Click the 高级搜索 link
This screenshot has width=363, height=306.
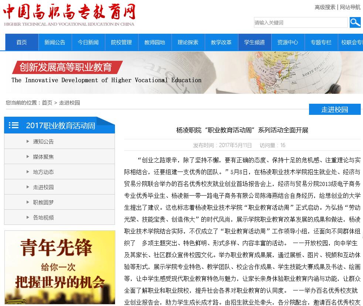coord(325,7)
